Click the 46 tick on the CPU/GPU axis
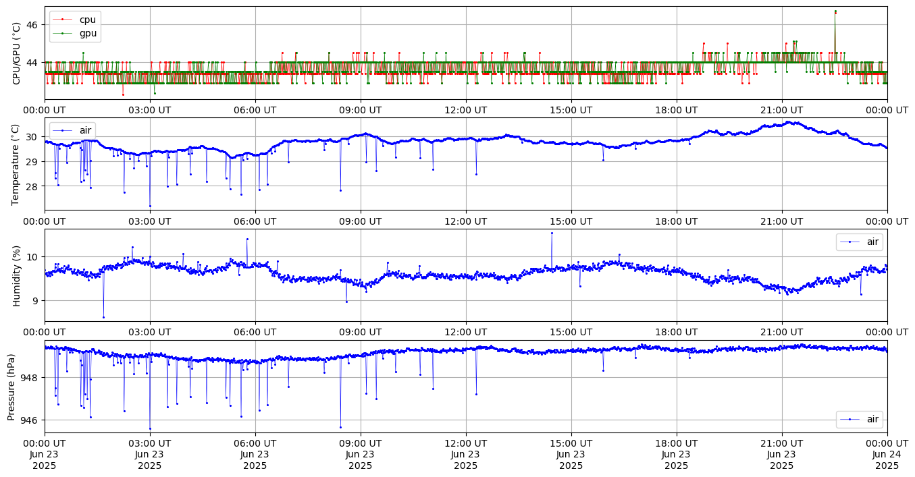The width and height of the screenshot is (915, 477). [34, 25]
